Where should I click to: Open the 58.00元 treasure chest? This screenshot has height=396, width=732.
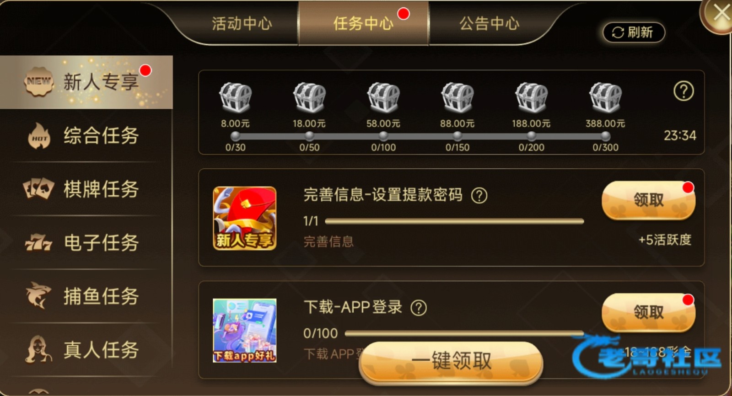[383, 97]
